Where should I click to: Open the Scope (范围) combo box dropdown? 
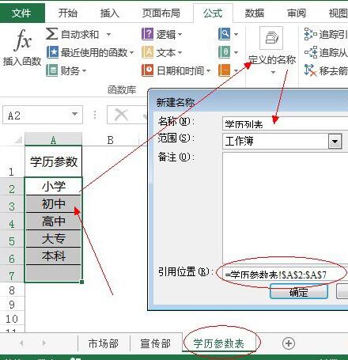[x=335, y=141]
